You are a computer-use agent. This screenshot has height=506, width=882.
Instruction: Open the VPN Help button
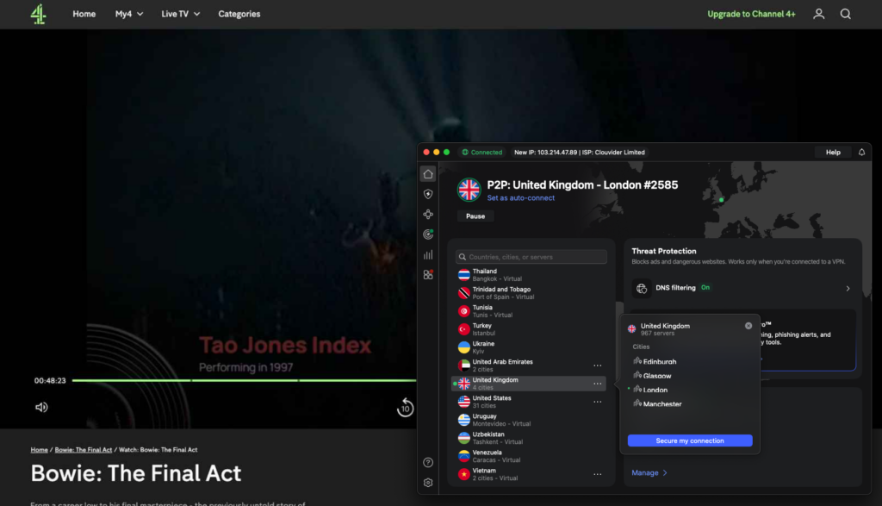pos(833,152)
